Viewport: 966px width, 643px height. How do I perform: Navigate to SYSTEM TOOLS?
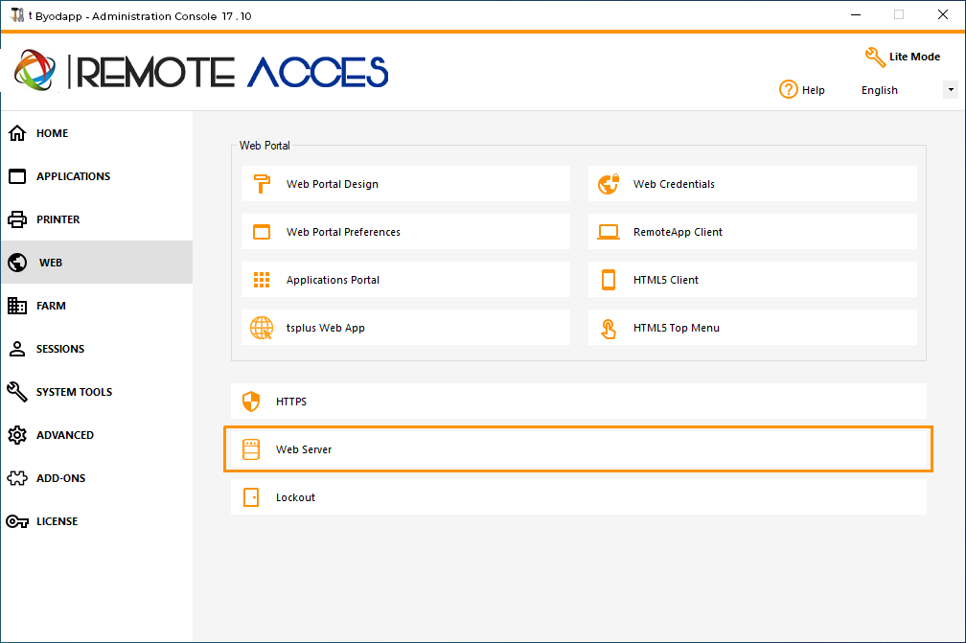97,392
